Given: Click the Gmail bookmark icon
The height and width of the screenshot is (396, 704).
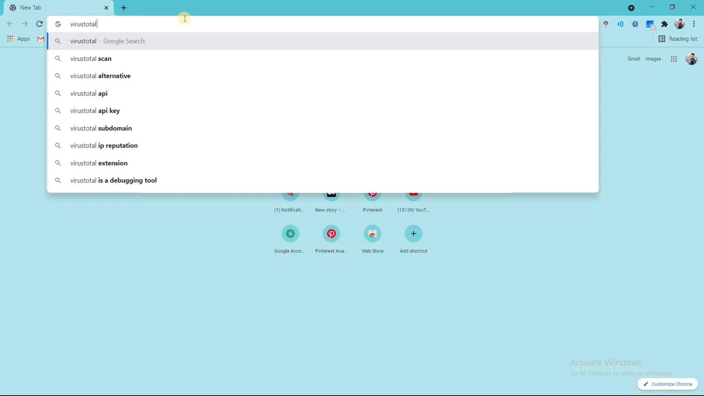Looking at the screenshot, I should point(41,39).
